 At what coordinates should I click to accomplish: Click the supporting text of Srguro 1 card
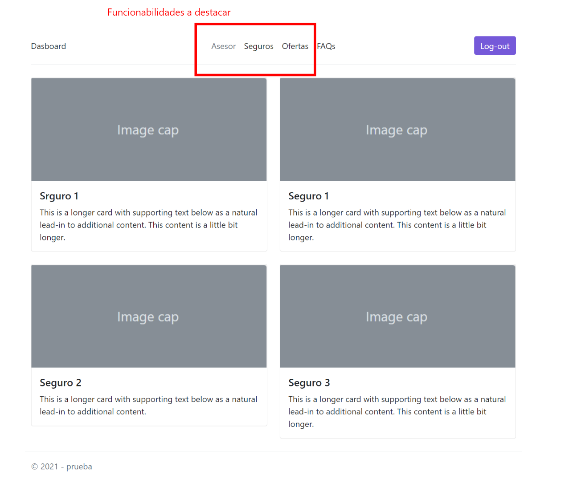tap(148, 225)
